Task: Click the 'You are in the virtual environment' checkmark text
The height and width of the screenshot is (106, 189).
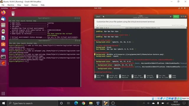Action: (109, 25)
